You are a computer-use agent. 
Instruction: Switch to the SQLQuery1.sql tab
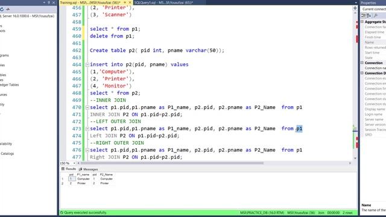pos(163,2)
